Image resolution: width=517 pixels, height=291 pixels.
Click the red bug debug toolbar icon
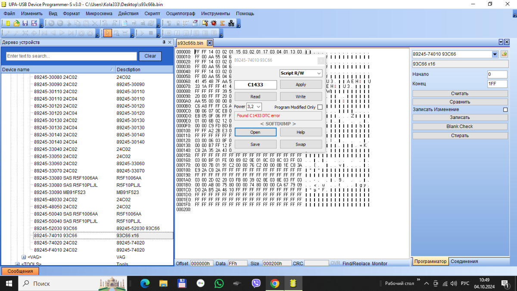[x=213, y=23]
